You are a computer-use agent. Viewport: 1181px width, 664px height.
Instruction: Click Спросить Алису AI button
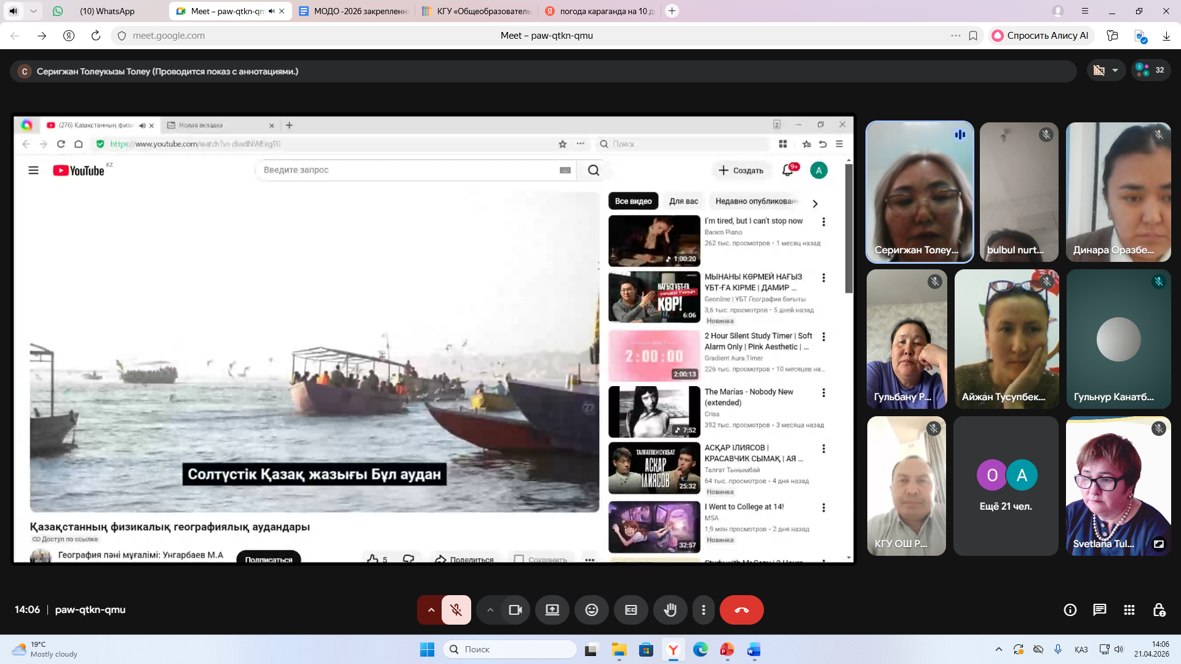coord(1041,36)
